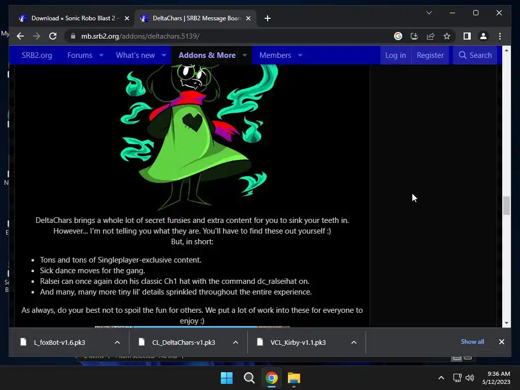Click the browser forward arrow
The width and height of the screenshot is (520, 390).
(37, 36)
